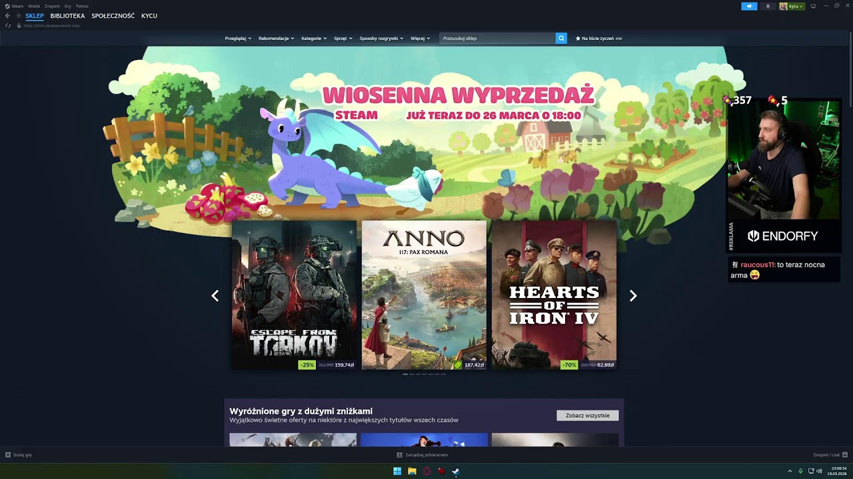
Task: Click the Anno price 187,42zł
Action: 474,365
